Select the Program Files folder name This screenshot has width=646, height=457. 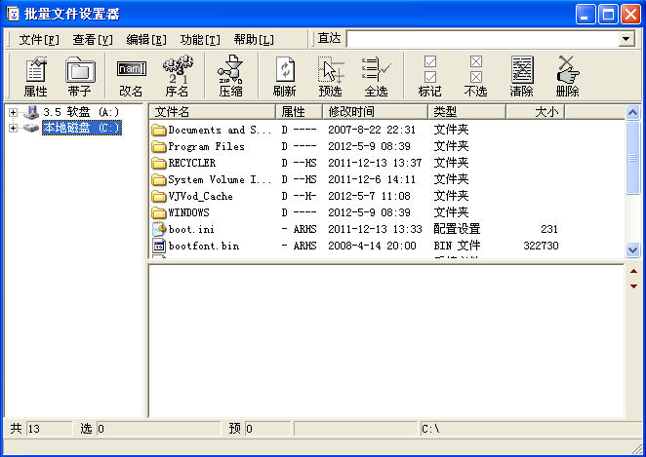pyautogui.click(x=206, y=147)
